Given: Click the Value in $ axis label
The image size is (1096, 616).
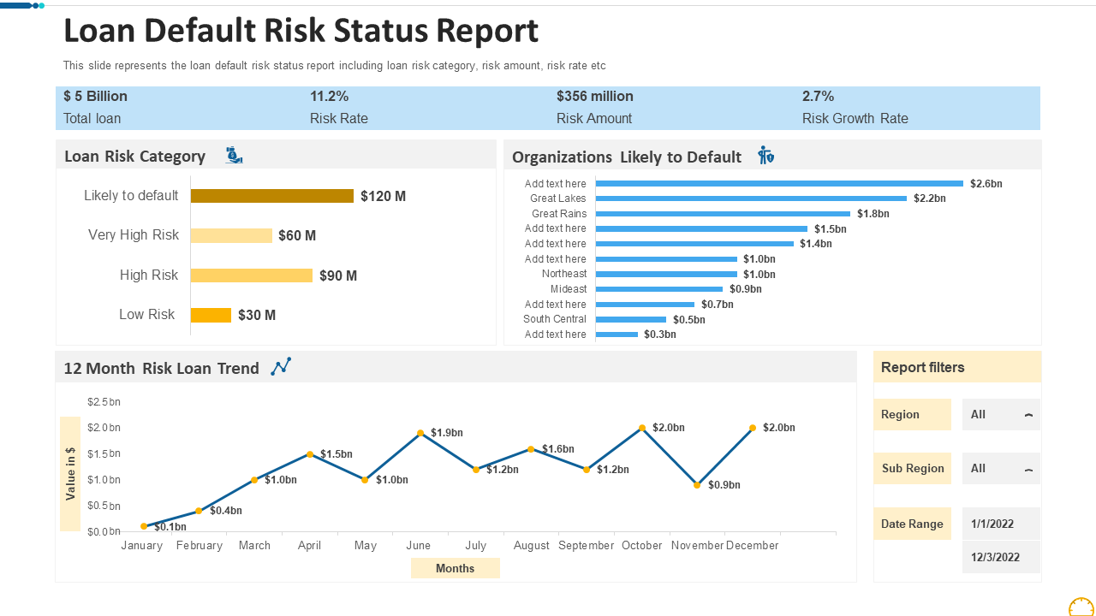Looking at the screenshot, I should (x=70, y=474).
